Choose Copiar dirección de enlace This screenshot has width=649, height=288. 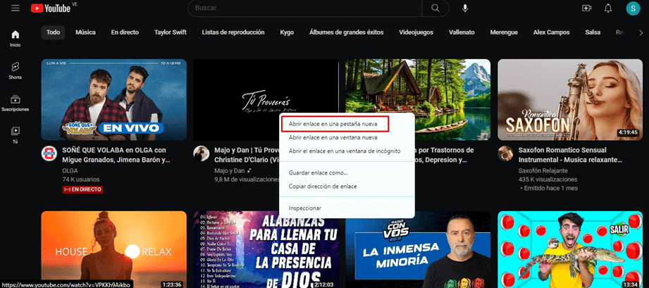tap(347, 186)
